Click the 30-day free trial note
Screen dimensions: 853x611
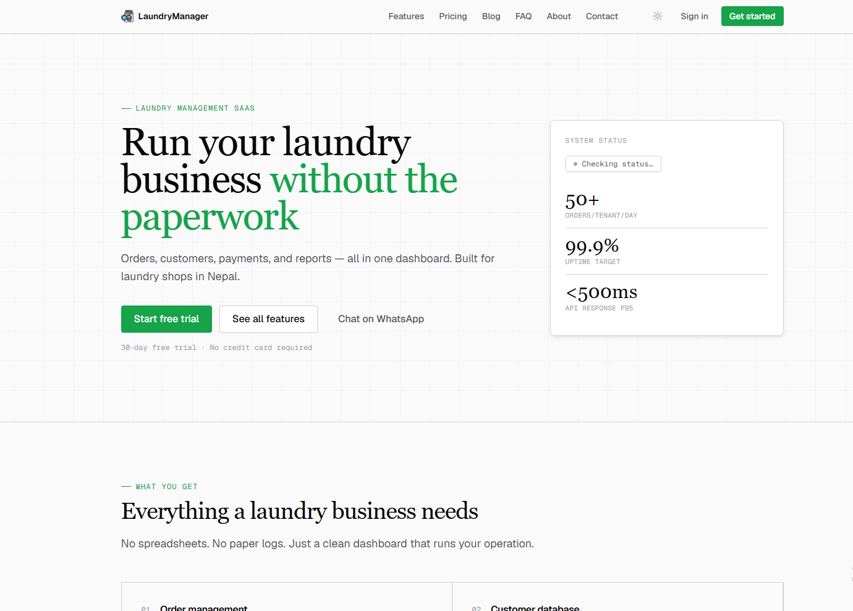tap(216, 348)
